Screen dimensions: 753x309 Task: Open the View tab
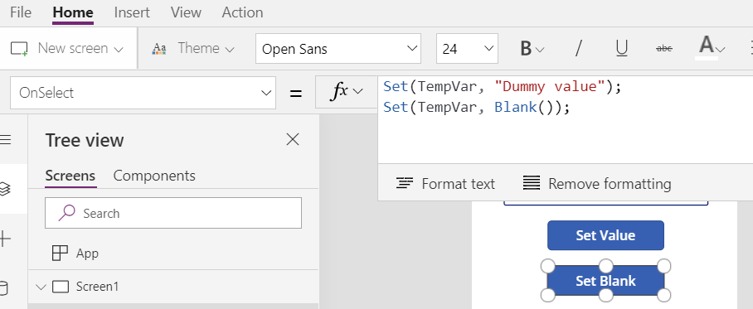(186, 12)
